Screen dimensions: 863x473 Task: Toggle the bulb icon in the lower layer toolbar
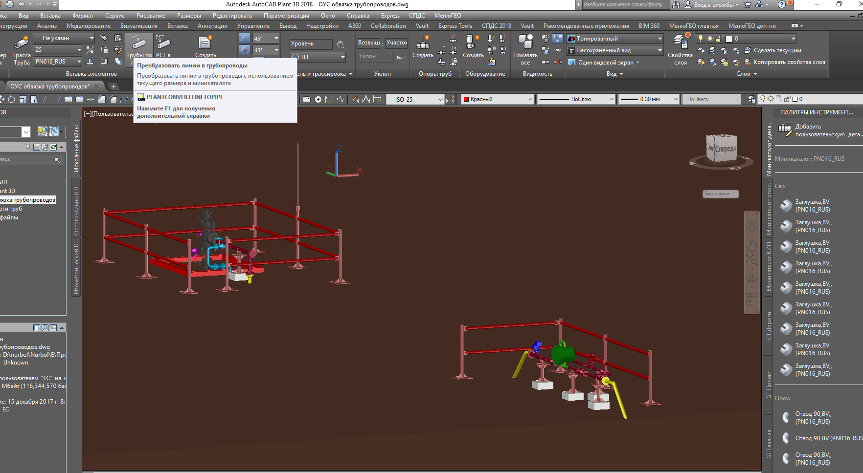pos(762,99)
